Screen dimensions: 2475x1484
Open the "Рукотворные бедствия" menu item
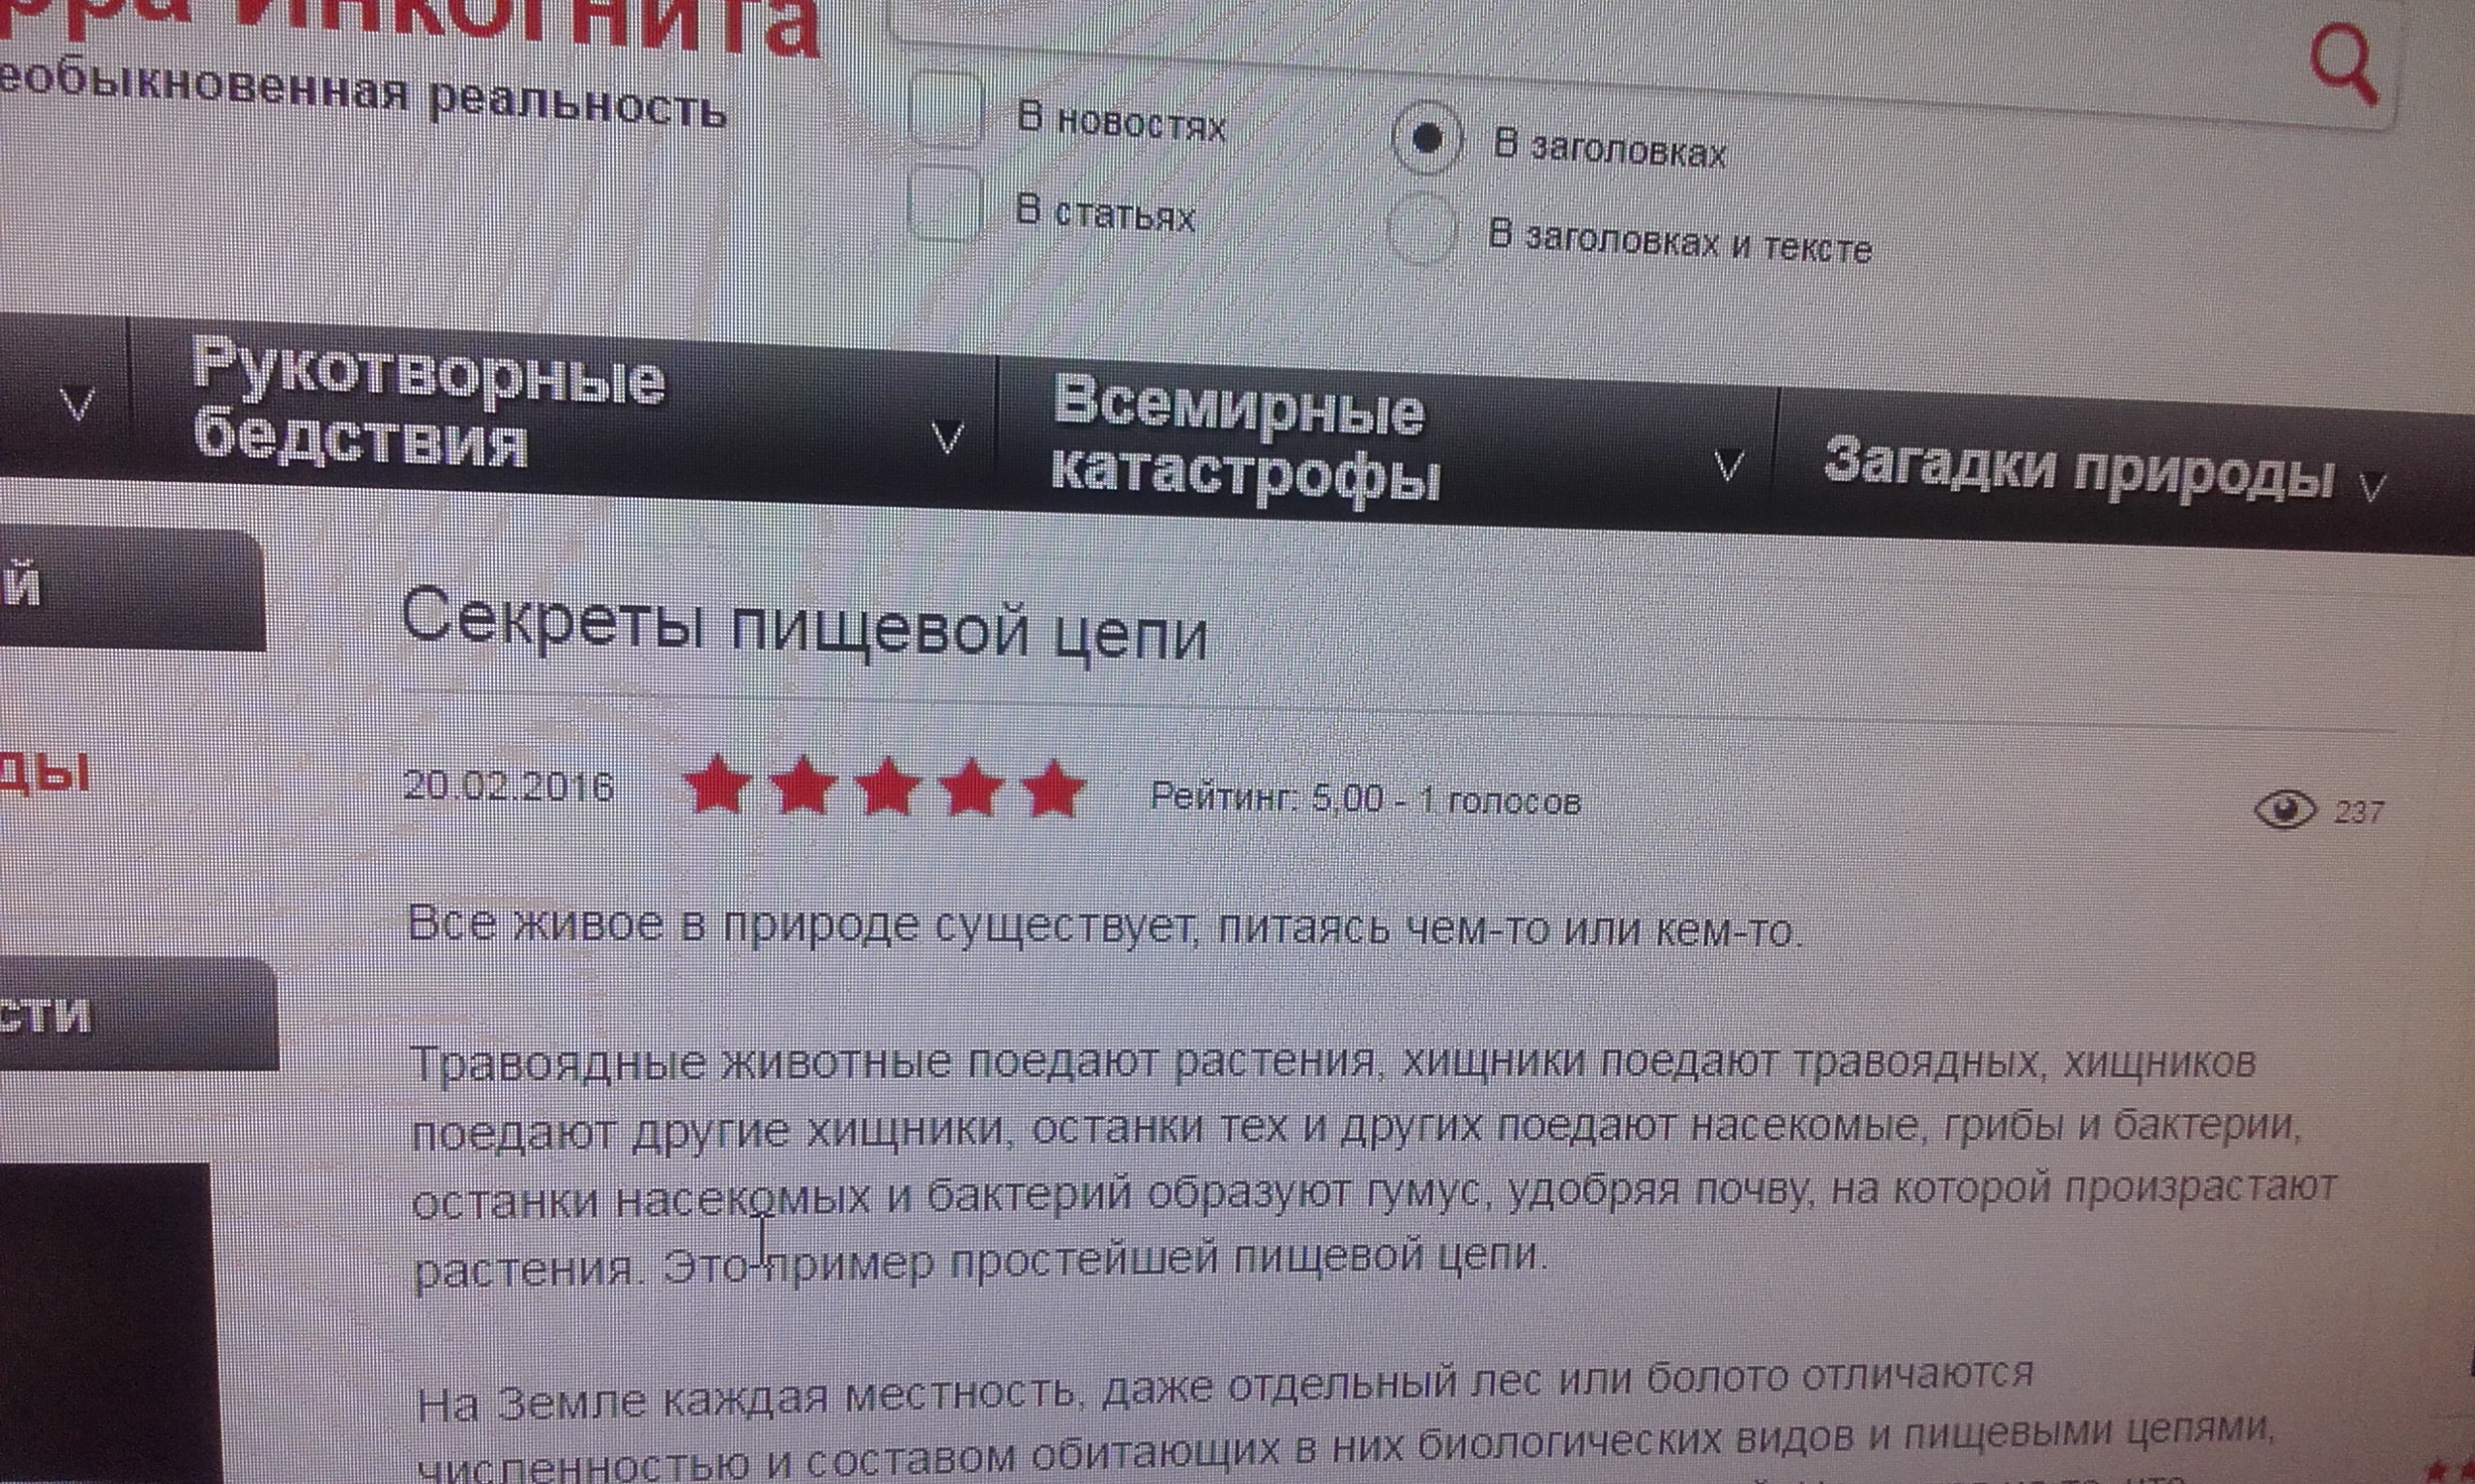pos(428,403)
